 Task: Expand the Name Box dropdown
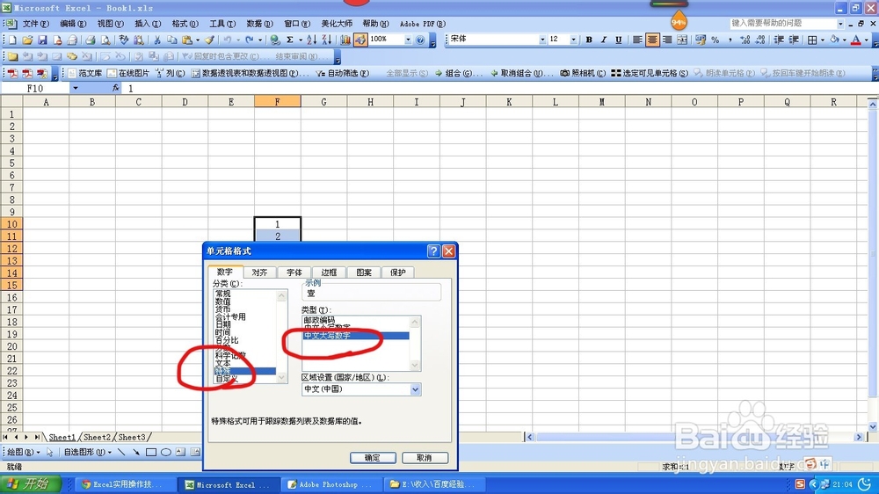point(75,88)
